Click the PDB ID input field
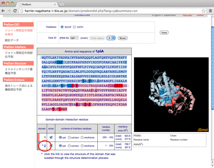 pos(74,38)
